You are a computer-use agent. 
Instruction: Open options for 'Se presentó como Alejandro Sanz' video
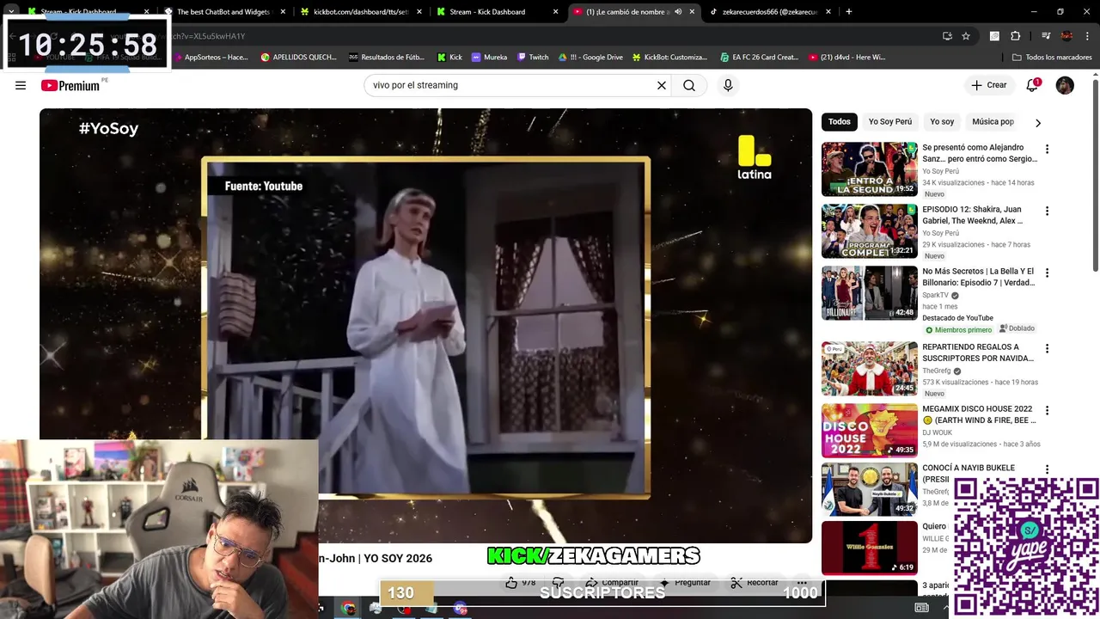tap(1047, 149)
